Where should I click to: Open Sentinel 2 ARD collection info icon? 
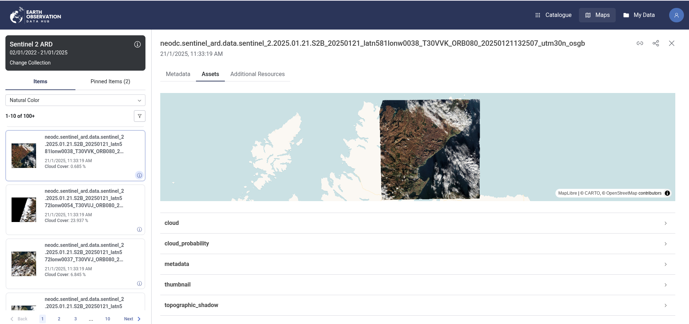[138, 44]
